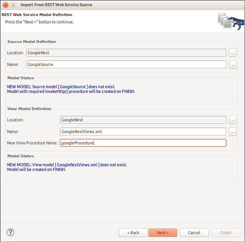245x242 pixels.
Task: Click 'REST Web Service Model Definition' heading
Action: pos(37,15)
